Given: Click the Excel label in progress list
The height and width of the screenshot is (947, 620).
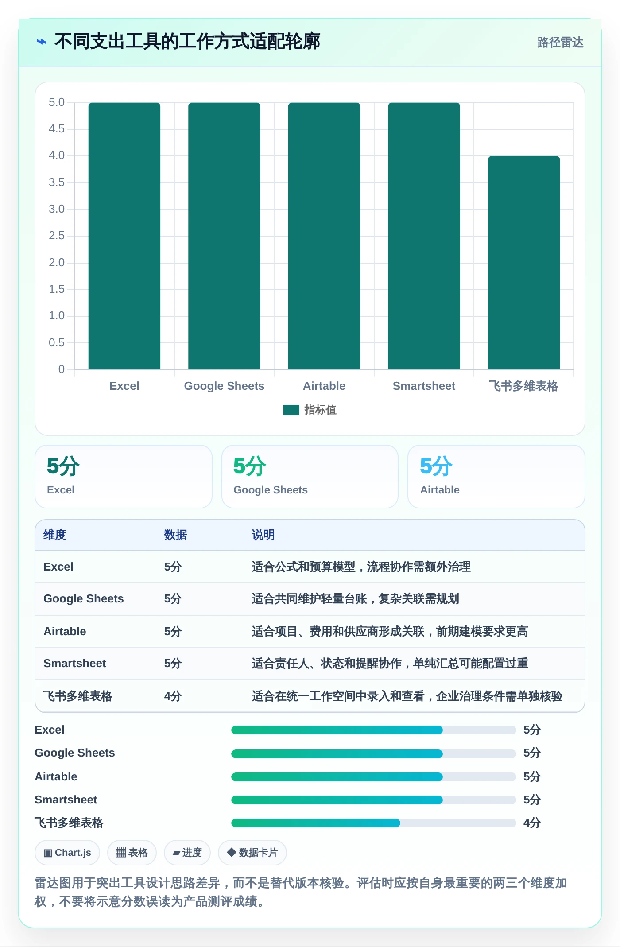Looking at the screenshot, I should coord(50,730).
